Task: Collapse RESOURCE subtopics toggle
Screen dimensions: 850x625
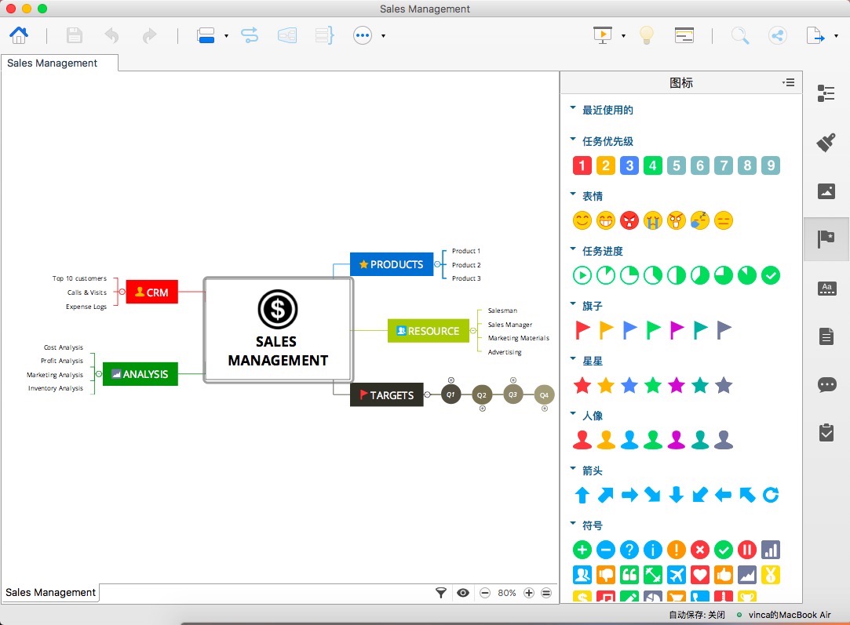Action: (x=472, y=331)
